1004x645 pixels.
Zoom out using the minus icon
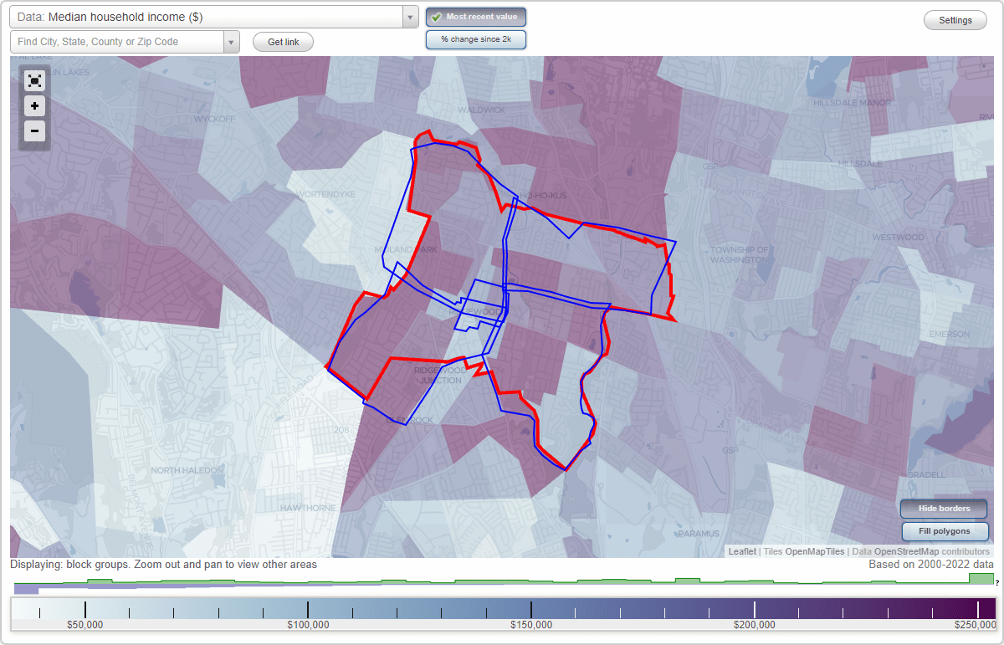[34, 131]
